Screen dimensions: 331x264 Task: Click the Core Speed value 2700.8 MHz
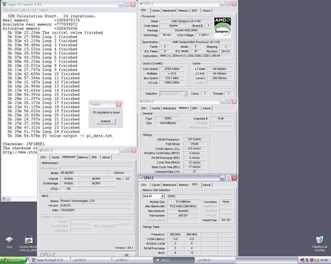click(172, 69)
